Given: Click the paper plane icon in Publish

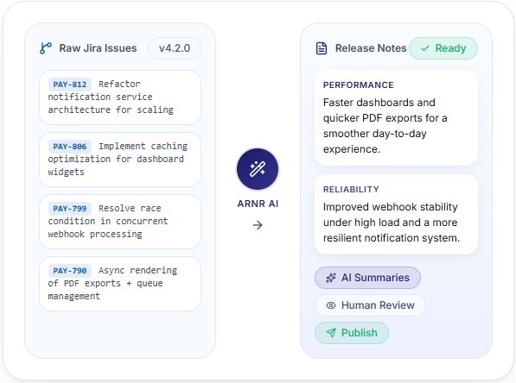Looking at the screenshot, I should click(331, 333).
